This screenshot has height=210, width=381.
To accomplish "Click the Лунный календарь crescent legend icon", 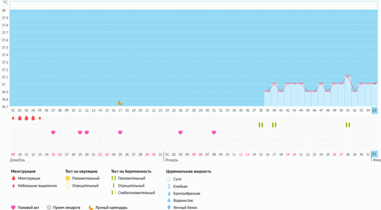I will point(91,208).
